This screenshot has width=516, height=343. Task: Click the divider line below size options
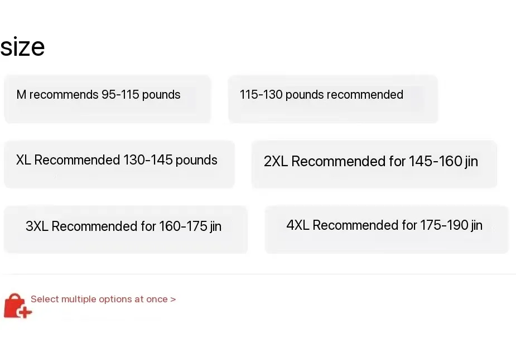coord(258,274)
